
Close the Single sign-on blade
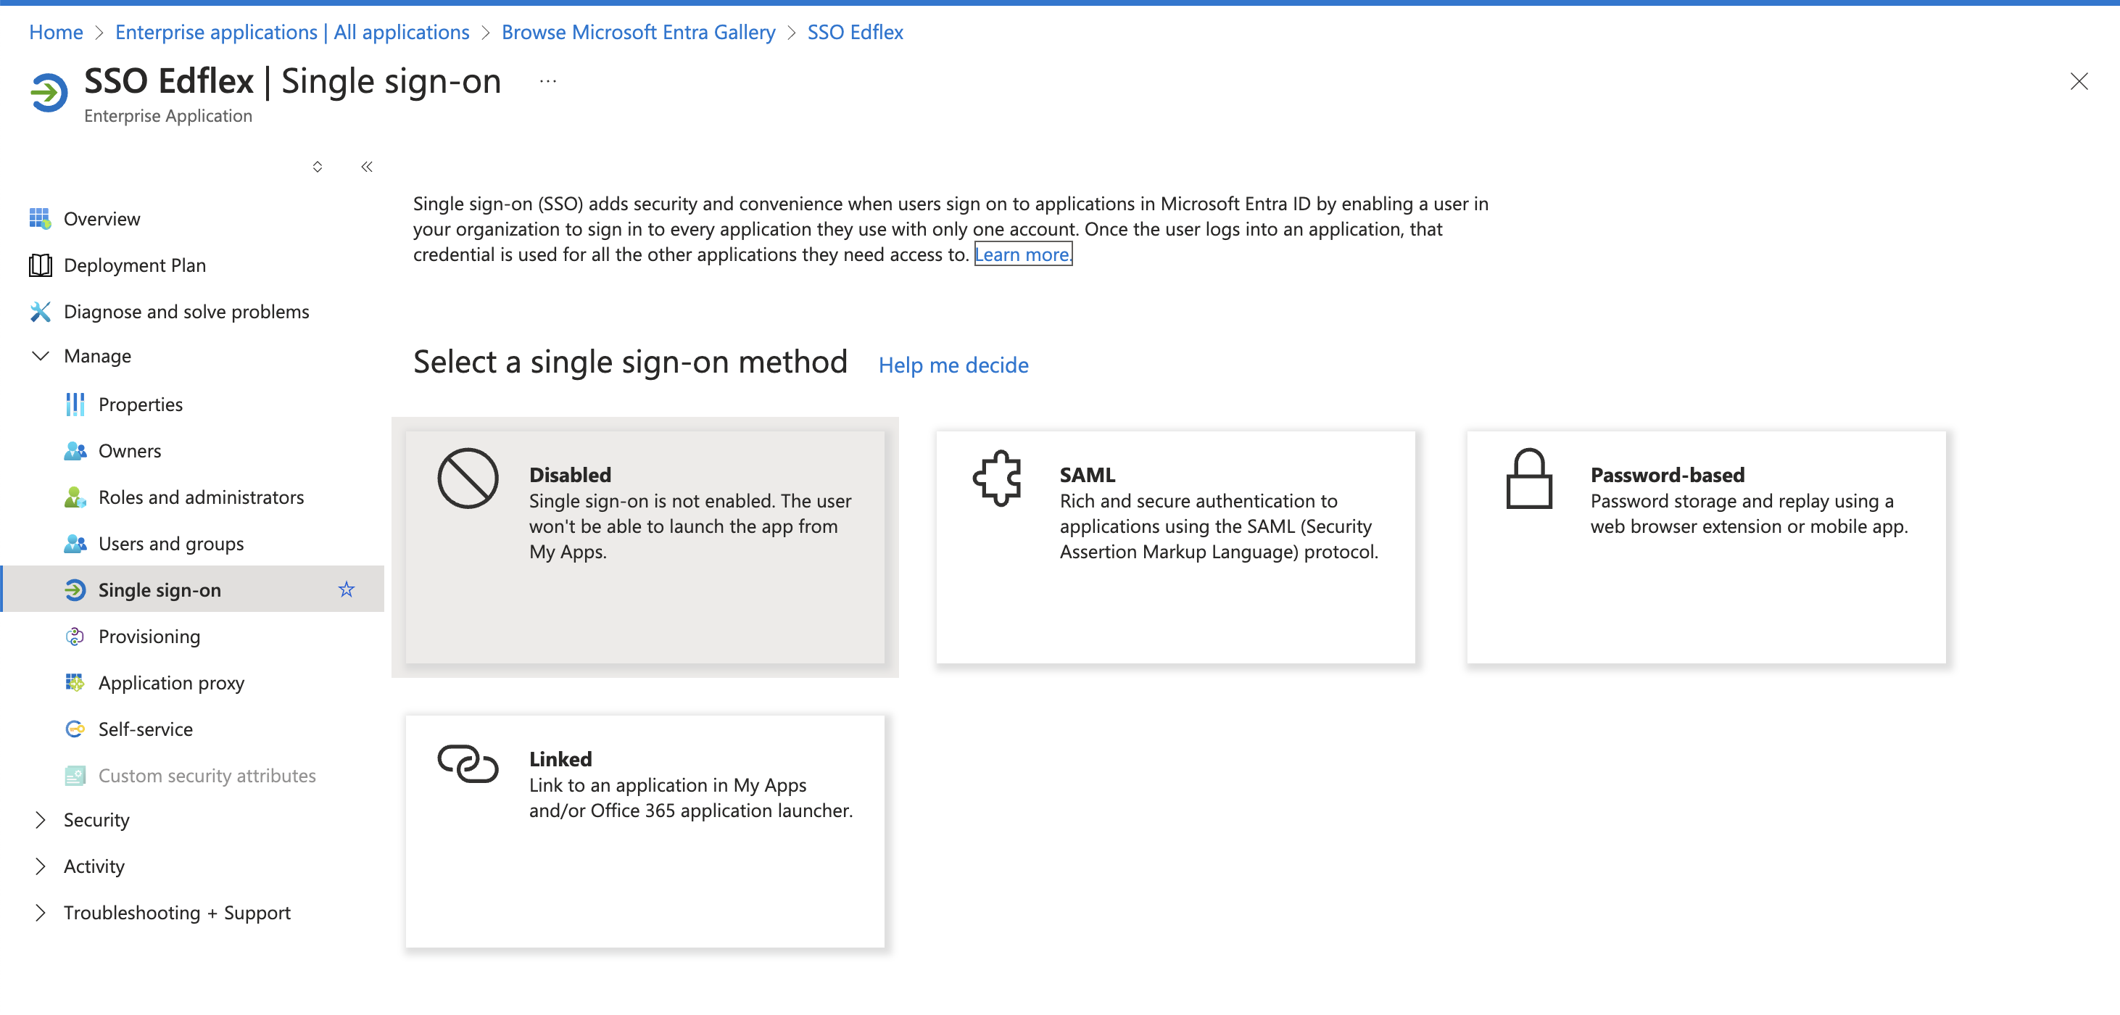pos(2079,81)
